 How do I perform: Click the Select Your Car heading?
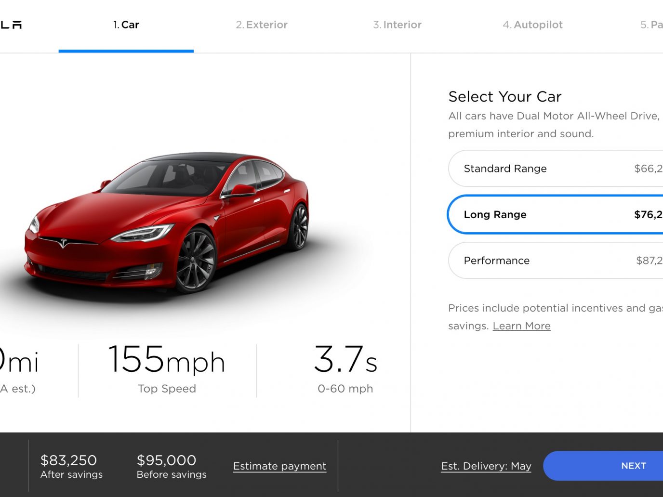tap(505, 96)
